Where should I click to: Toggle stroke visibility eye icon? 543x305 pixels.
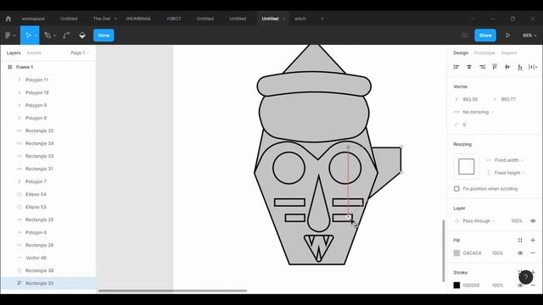(x=520, y=286)
